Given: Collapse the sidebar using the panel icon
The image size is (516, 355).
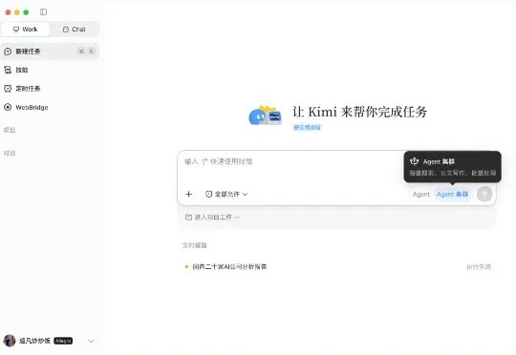Looking at the screenshot, I should pyautogui.click(x=43, y=12).
